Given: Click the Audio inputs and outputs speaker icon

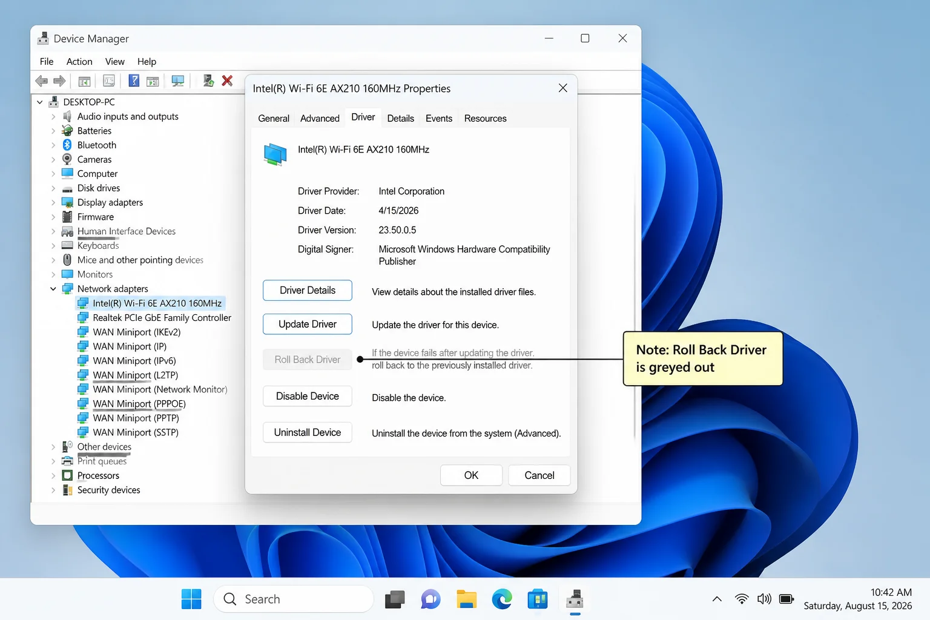Looking at the screenshot, I should pyautogui.click(x=67, y=116).
